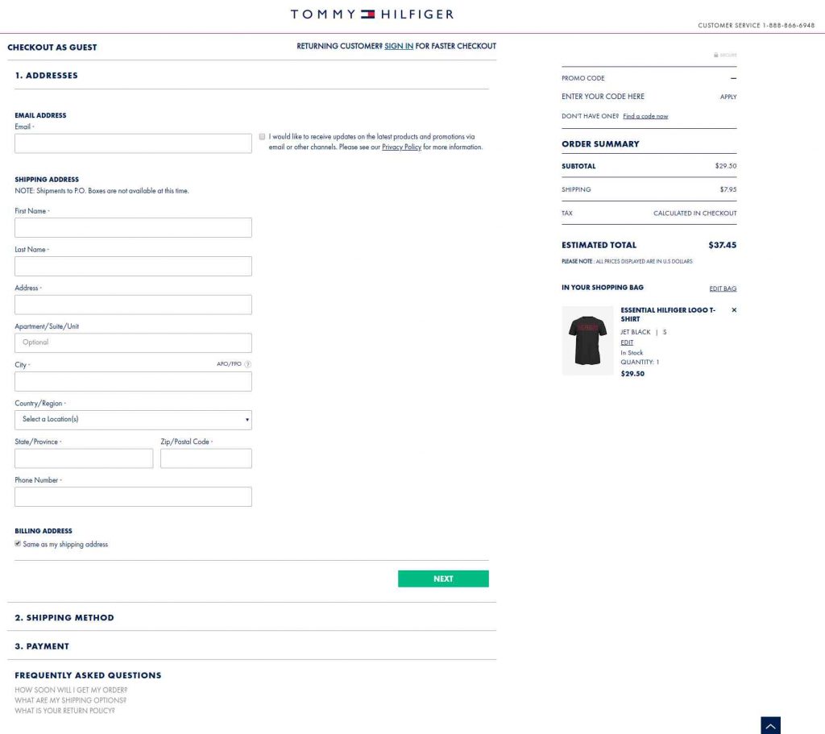Open the Find a code now link
The width and height of the screenshot is (825, 734).
coord(645,116)
